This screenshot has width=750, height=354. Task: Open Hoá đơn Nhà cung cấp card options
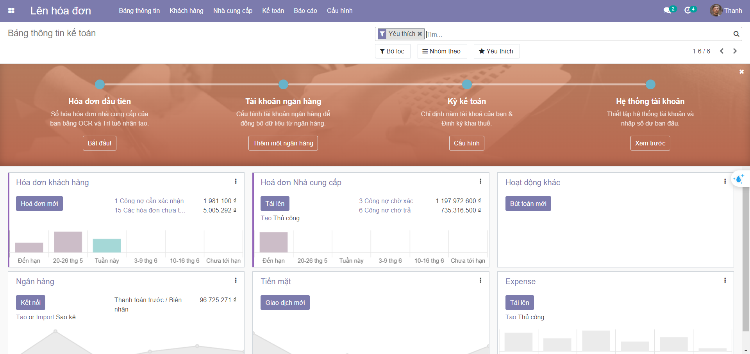(480, 181)
